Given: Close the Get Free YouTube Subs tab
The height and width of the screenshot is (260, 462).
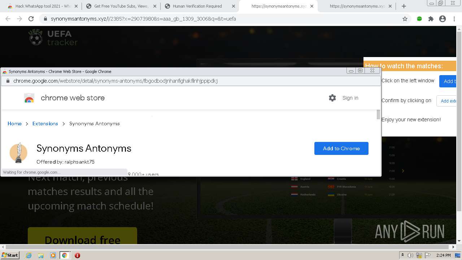Looking at the screenshot, I should 155,6.
